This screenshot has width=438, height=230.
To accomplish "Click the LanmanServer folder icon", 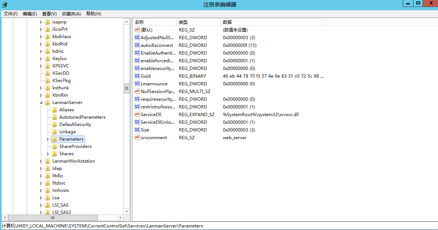I will [48, 103].
